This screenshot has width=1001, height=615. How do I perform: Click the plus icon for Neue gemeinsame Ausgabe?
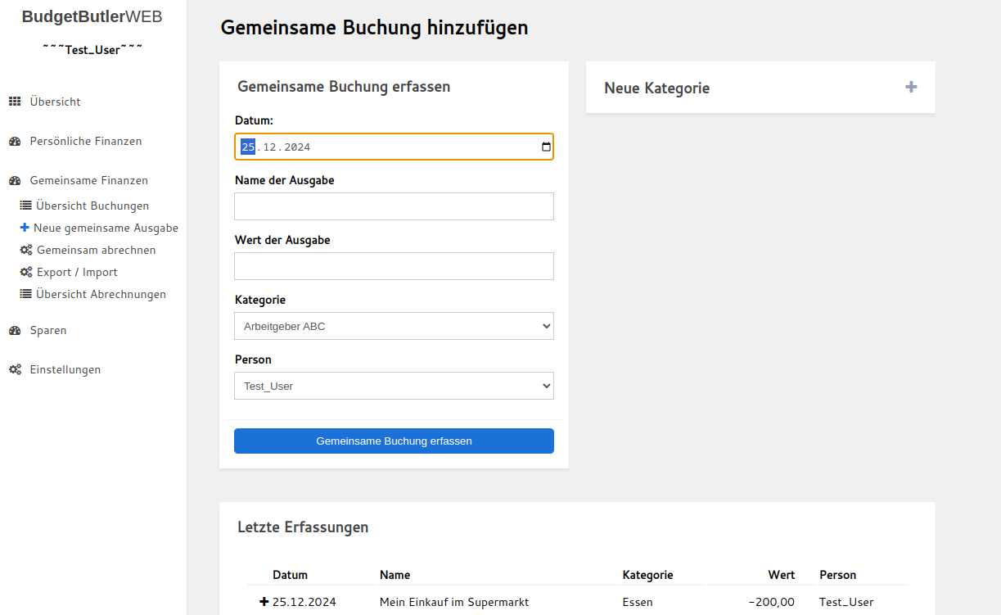click(x=24, y=227)
